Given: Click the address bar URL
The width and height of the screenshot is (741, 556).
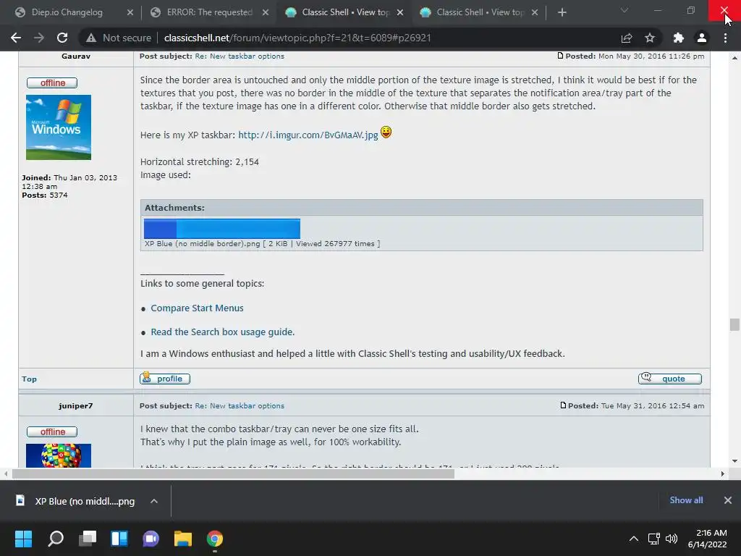Looking at the screenshot, I should [297, 38].
